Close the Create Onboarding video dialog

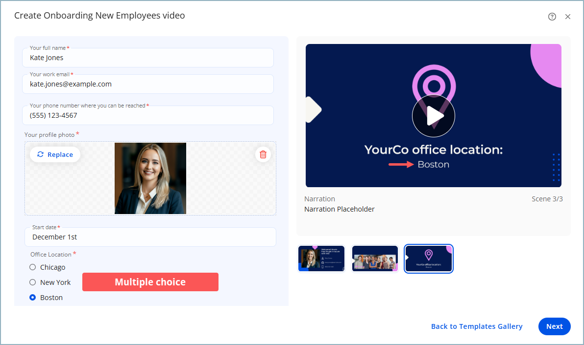(568, 17)
